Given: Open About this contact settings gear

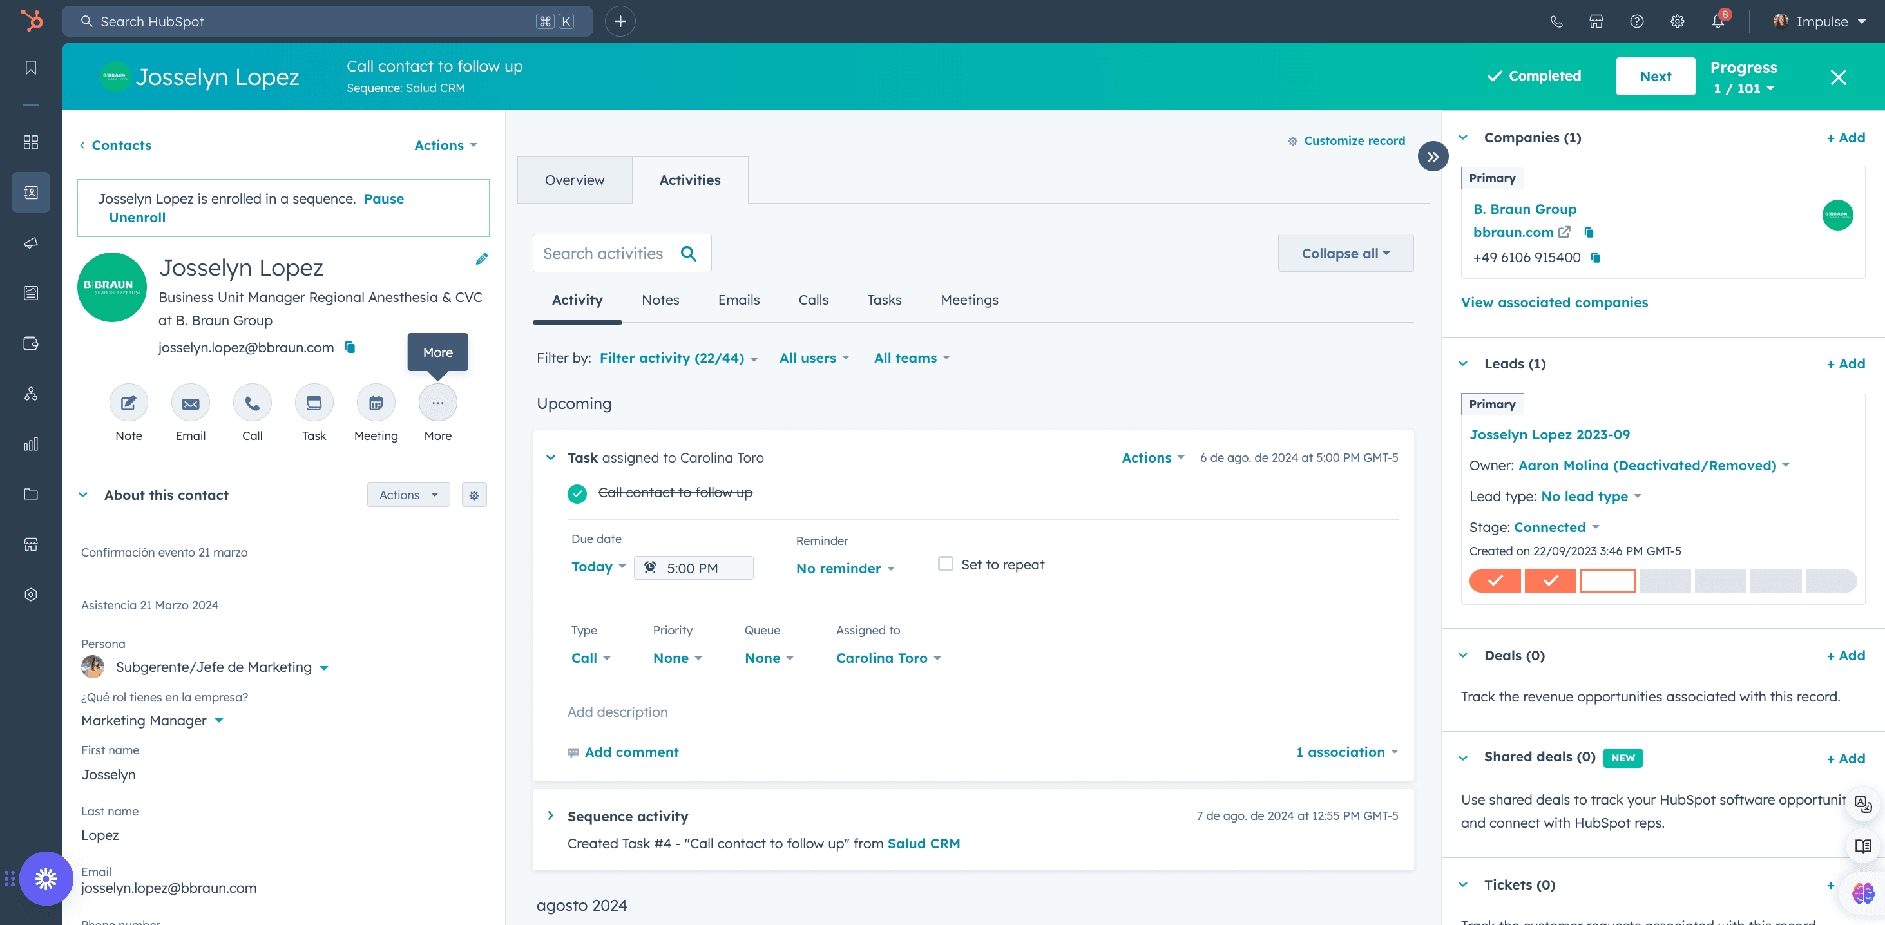Looking at the screenshot, I should click(474, 495).
